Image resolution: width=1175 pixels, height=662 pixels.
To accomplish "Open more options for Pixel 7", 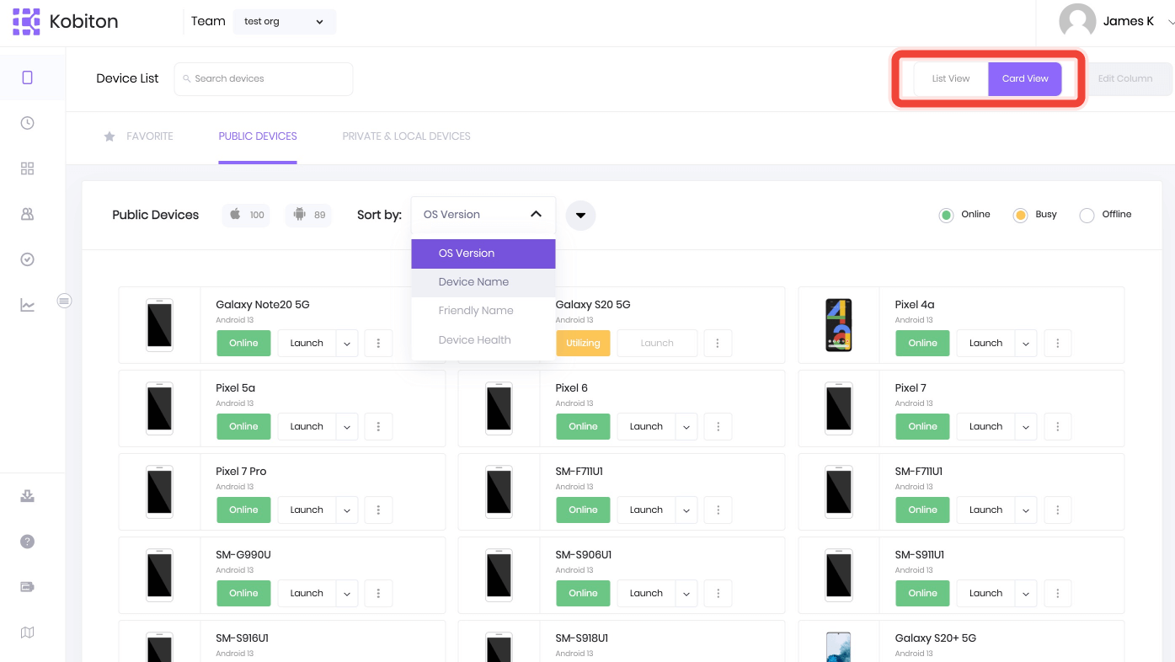I will pos(1058,426).
